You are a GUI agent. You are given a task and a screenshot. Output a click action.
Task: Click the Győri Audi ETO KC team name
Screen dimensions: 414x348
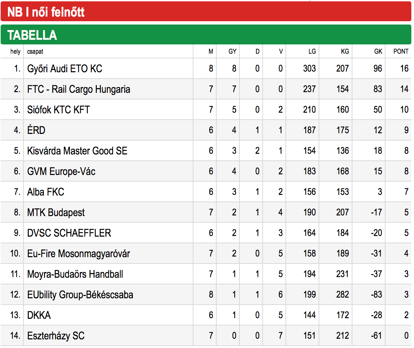click(65, 69)
